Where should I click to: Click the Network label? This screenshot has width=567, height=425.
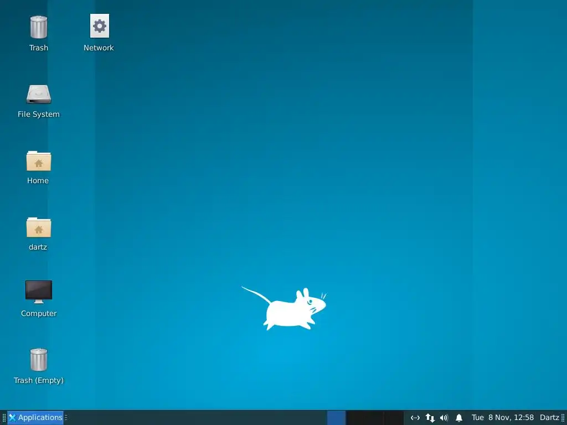click(x=99, y=48)
